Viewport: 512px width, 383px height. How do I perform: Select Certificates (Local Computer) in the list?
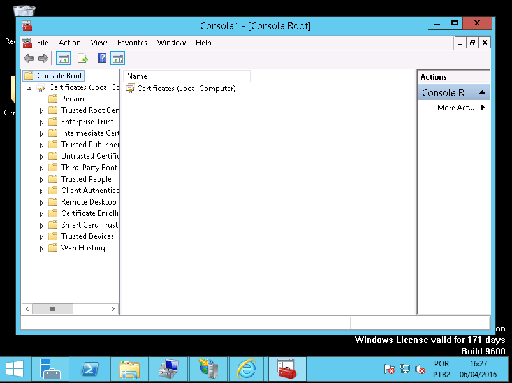tap(186, 89)
